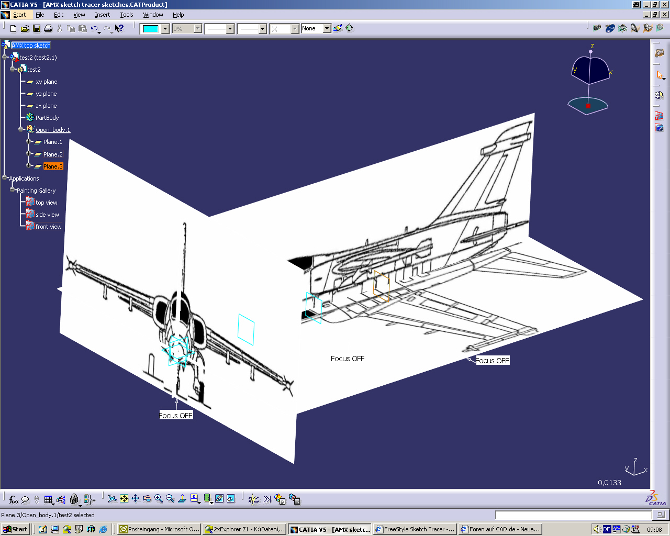Select the cyan fill color swatch
670x536 pixels.
pos(151,29)
